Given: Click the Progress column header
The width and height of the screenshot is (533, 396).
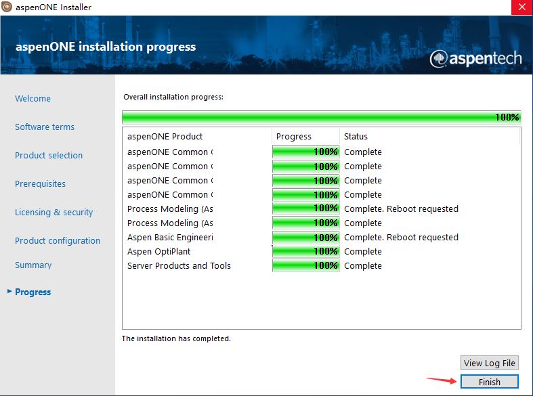Looking at the screenshot, I should tap(305, 136).
